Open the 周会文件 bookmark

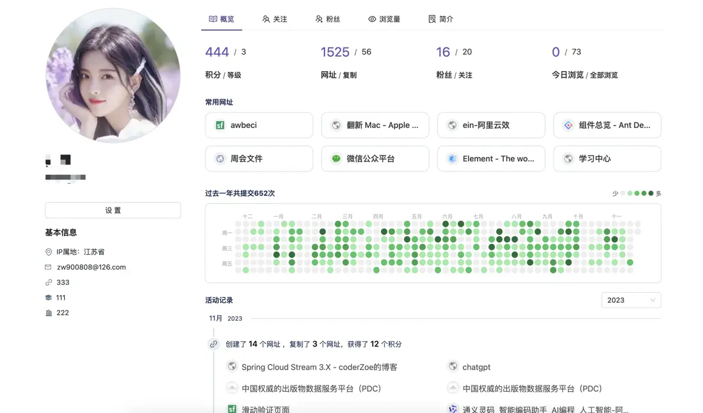259,158
